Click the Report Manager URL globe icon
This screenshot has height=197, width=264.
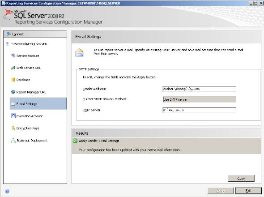13,92
